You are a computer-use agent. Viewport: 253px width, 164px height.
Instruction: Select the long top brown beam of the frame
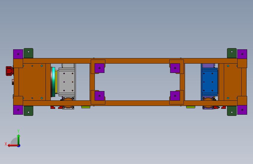pos(130,61)
